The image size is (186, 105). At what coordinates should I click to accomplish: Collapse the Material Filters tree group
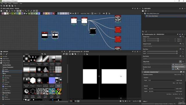1,93
